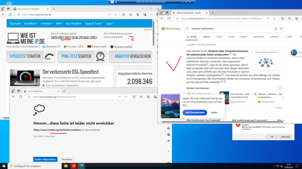Open speedtest laptop thumbnail image

tap(25, 78)
